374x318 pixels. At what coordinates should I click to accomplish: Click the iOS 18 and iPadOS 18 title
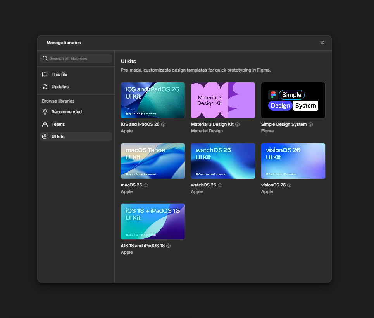click(x=143, y=246)
